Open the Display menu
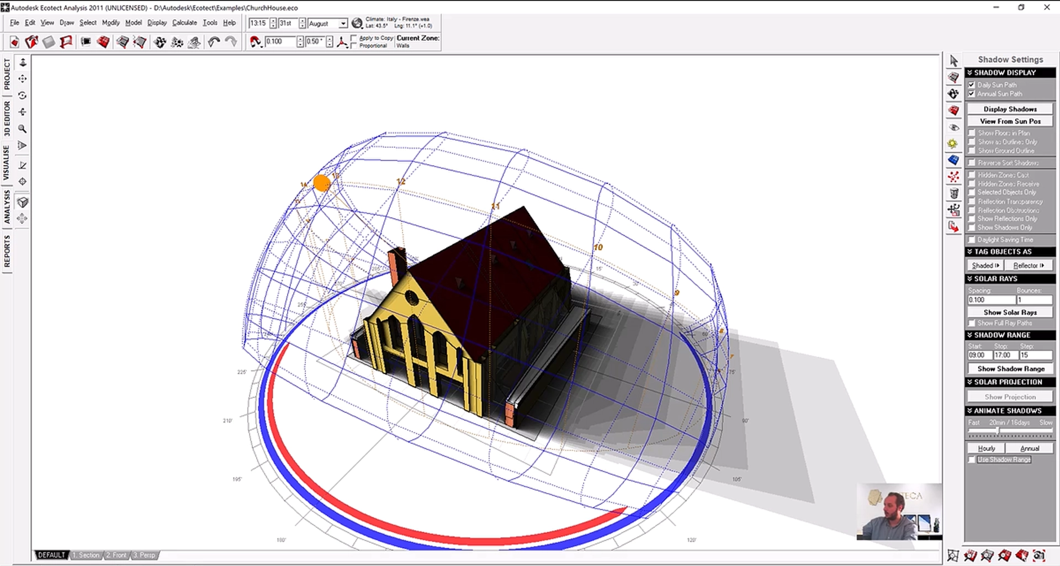 click(x=157, y=23)
